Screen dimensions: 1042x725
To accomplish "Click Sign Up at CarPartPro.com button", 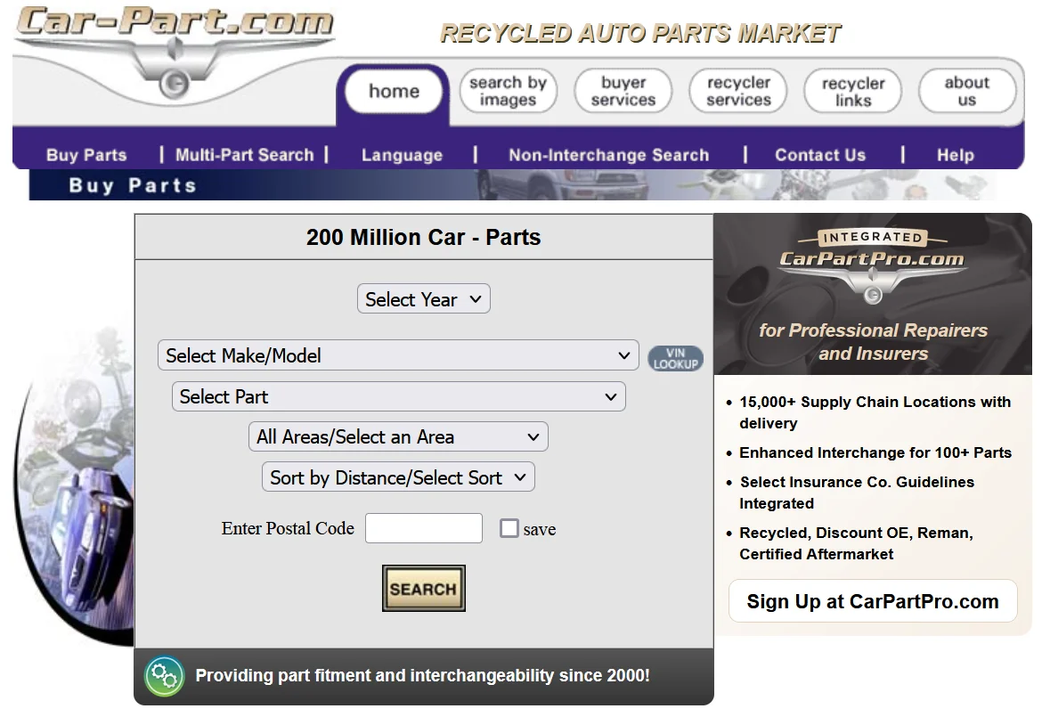I will pos(873,601).
